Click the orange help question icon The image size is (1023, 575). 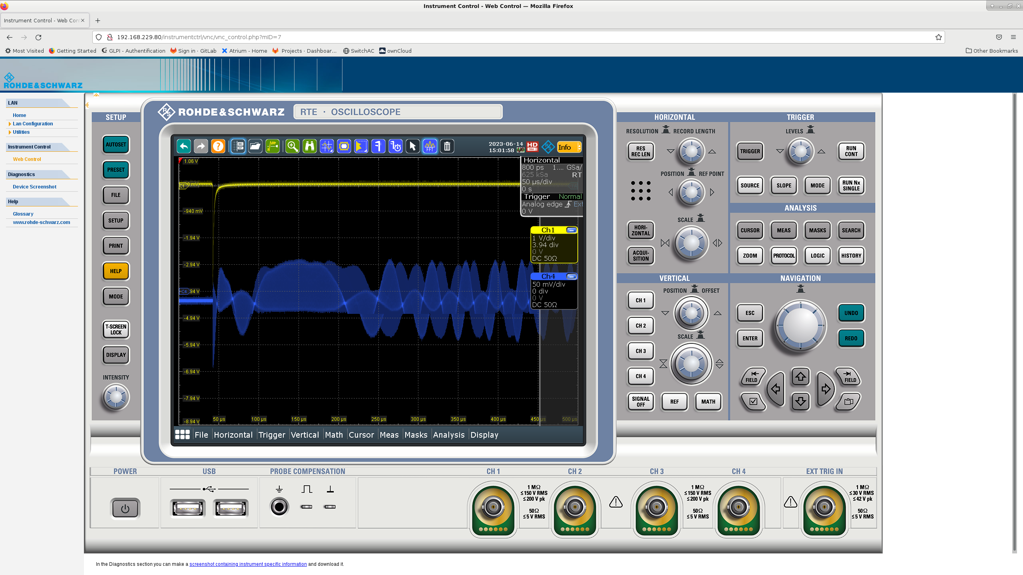point(218,146)
